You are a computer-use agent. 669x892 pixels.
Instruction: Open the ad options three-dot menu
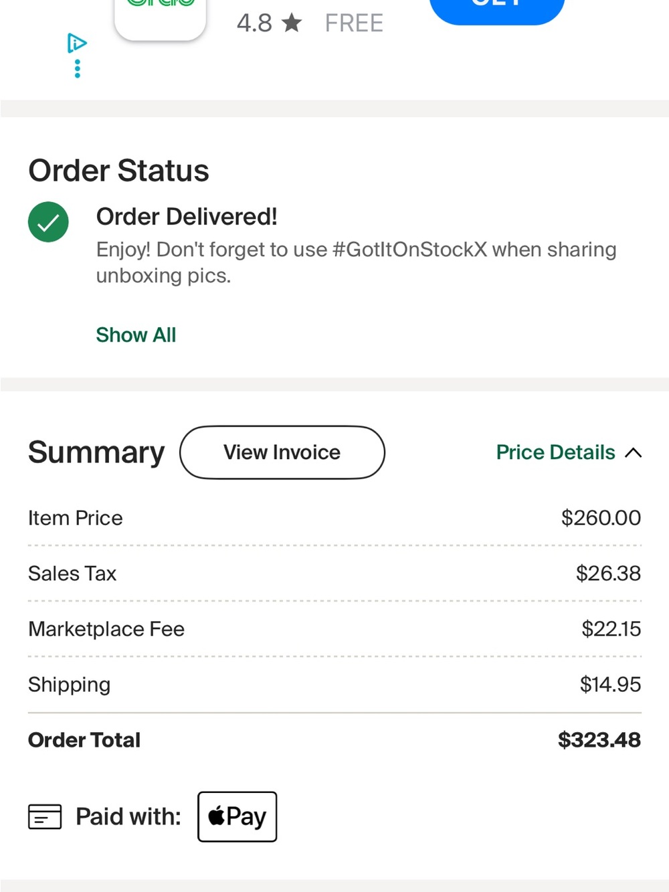coord(78,69)
